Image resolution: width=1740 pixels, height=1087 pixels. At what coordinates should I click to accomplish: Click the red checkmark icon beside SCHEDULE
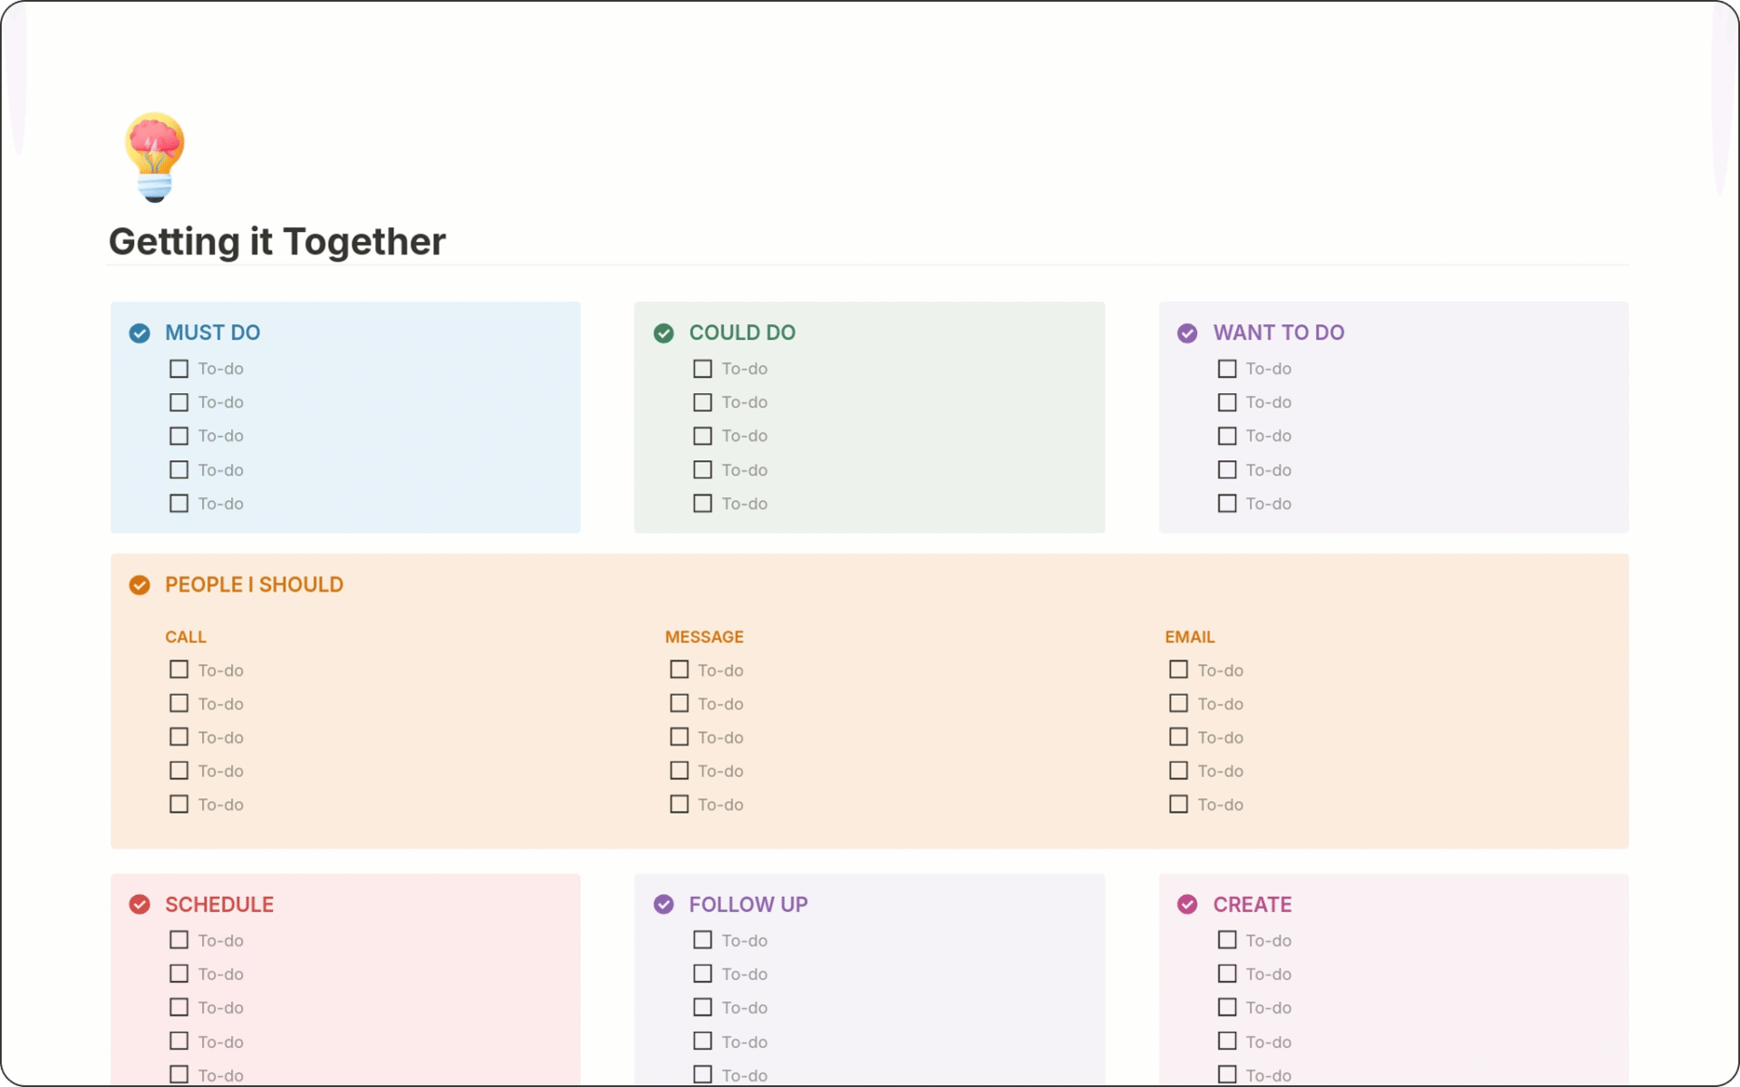pos(140,905)
